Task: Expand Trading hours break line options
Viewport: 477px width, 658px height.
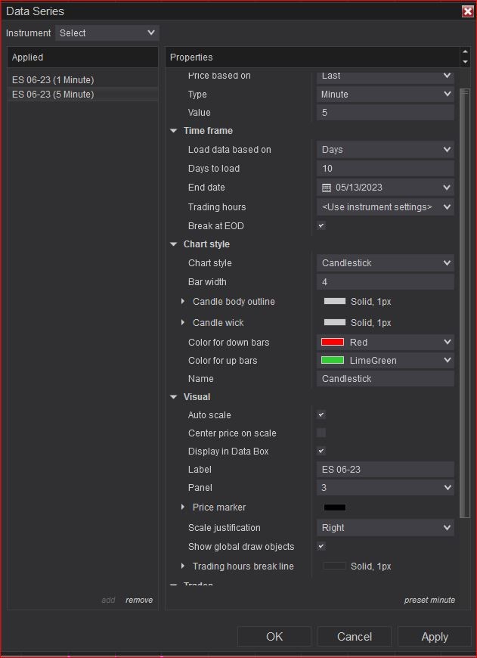Action: point(183,566)
